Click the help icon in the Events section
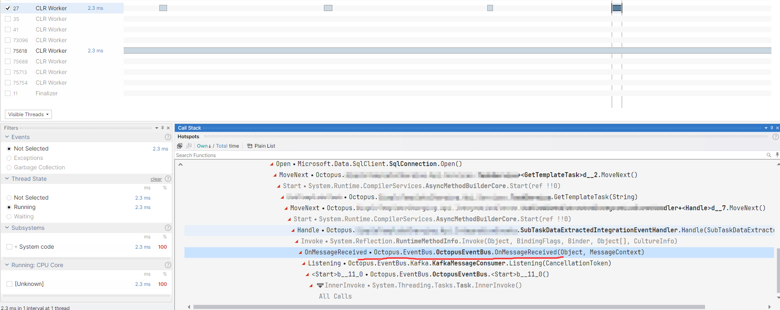Viewport: 780px width, 310px height. tap(167, 137)
